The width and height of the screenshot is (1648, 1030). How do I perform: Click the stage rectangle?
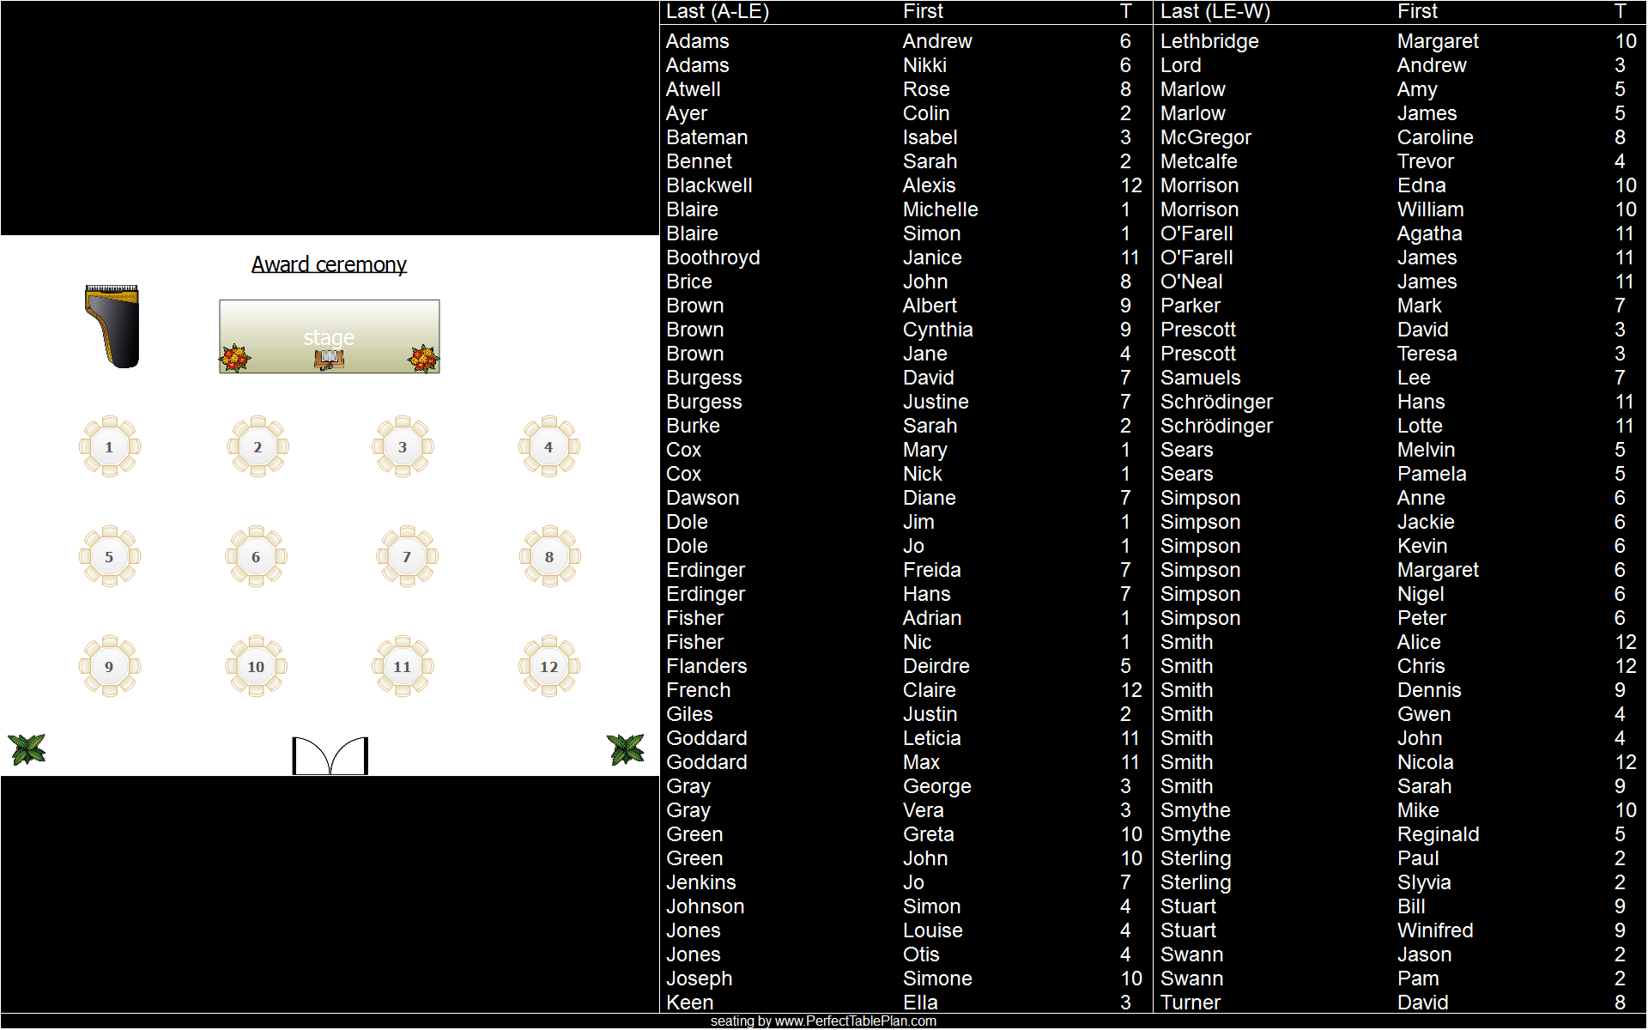pos(330,322)
